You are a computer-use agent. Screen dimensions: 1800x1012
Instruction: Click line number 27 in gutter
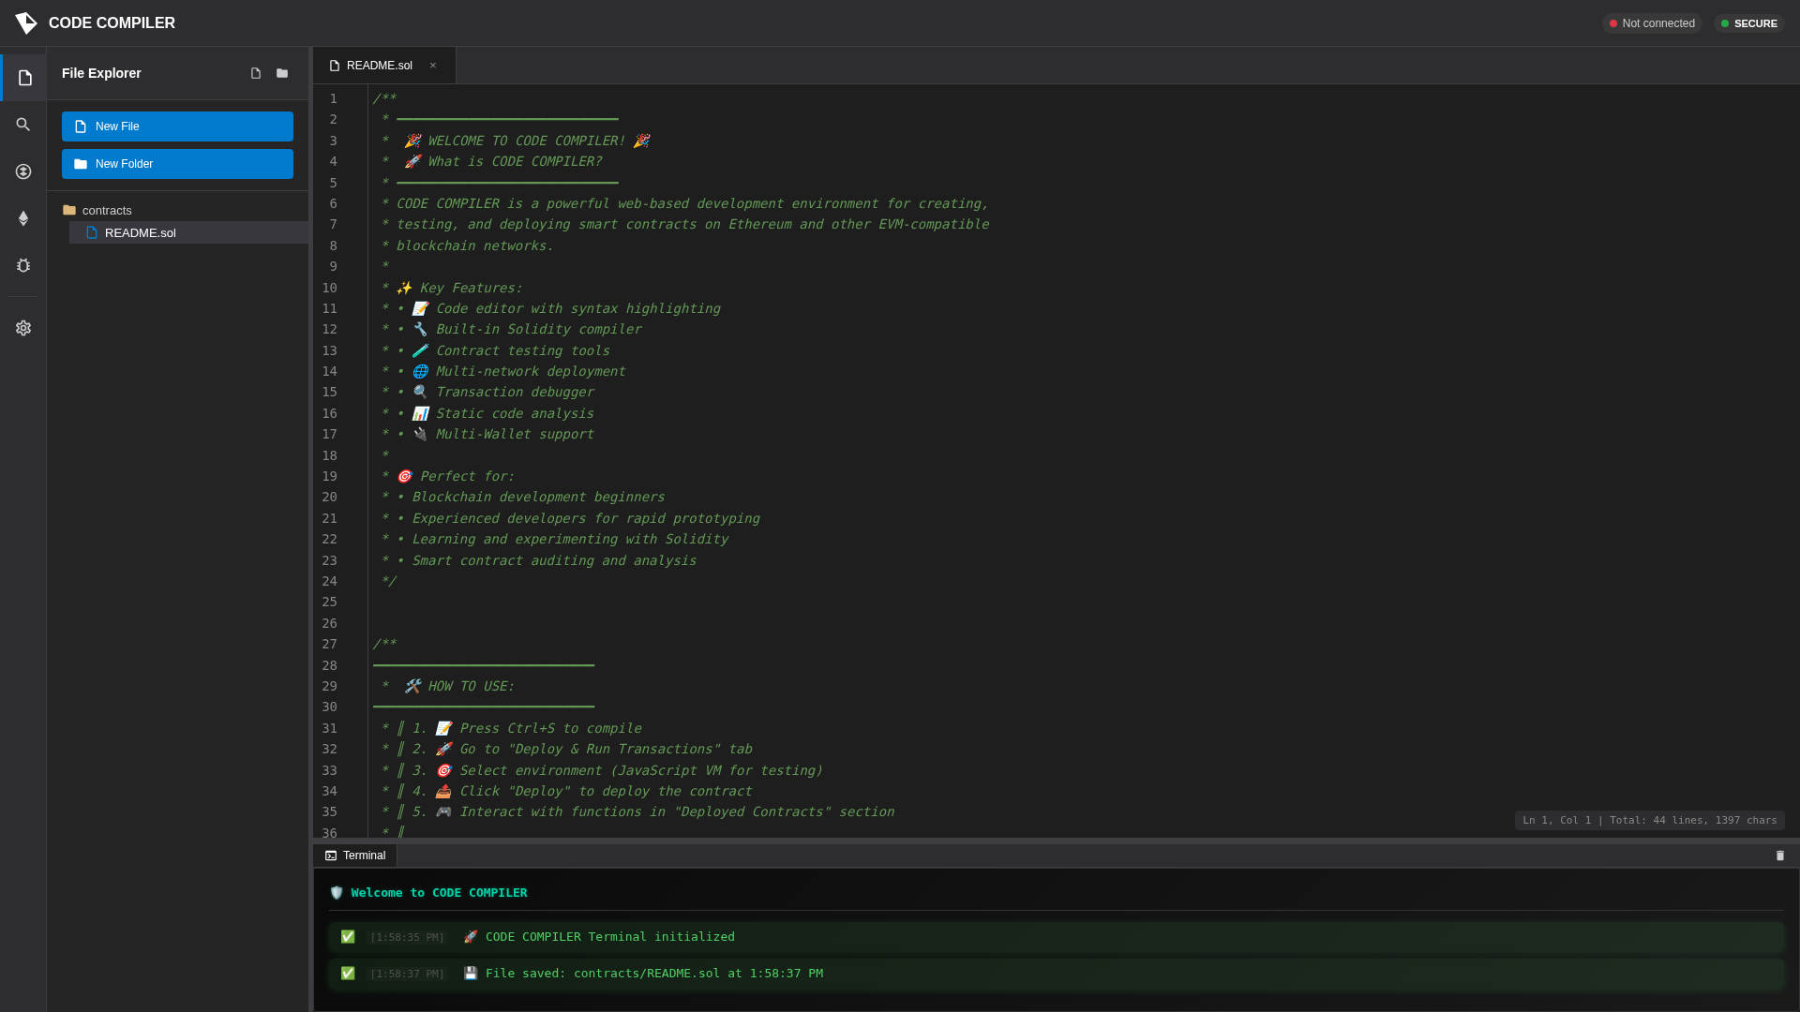tap(329, 644)
